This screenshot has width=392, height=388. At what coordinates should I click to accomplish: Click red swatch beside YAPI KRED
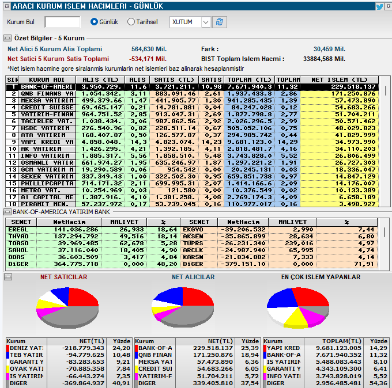[265, 348]
